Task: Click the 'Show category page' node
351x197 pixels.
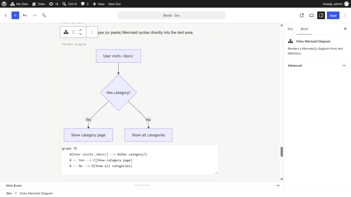Action: point(88,135)
